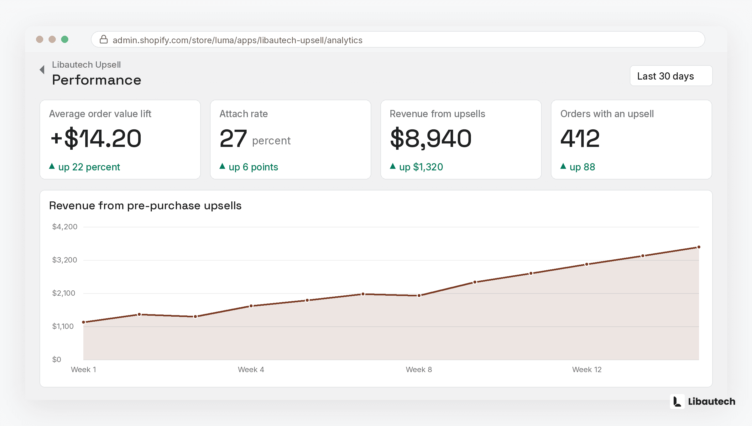Screen dimensions: 752x426
Task: Click the 27 percent value
Action: click(x=255, y=139)
